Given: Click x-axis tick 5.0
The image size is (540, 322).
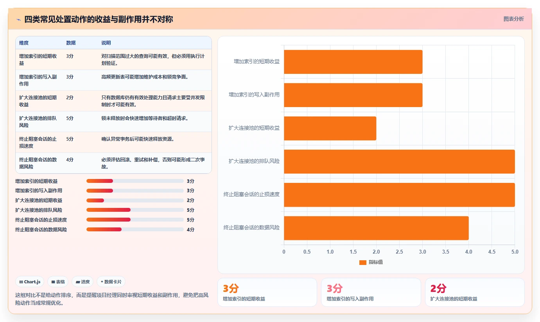Looking at the screenshot, I should [x=515, y=252].
